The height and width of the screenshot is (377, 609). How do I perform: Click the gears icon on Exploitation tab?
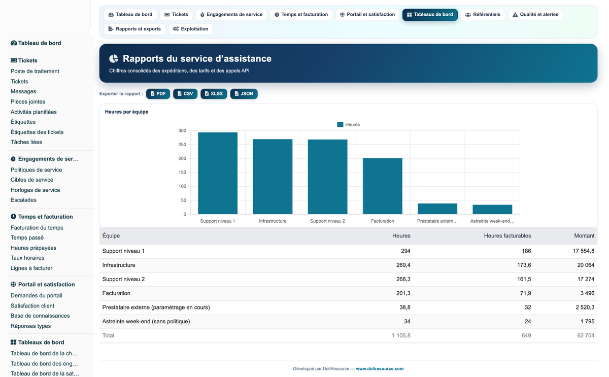tap(176, 29)
